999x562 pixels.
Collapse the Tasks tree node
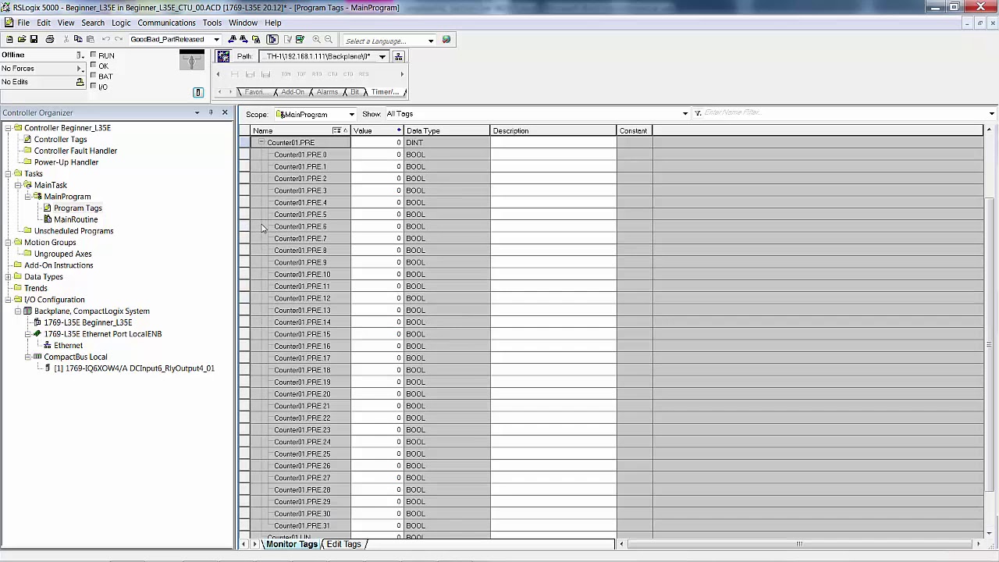click(8, 174)
